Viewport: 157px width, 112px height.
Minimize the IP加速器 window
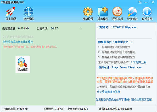pyautogui.click(x=146, y=2)
